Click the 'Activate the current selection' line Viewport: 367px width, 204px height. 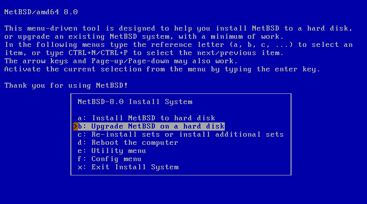click(x=162, y=69)
